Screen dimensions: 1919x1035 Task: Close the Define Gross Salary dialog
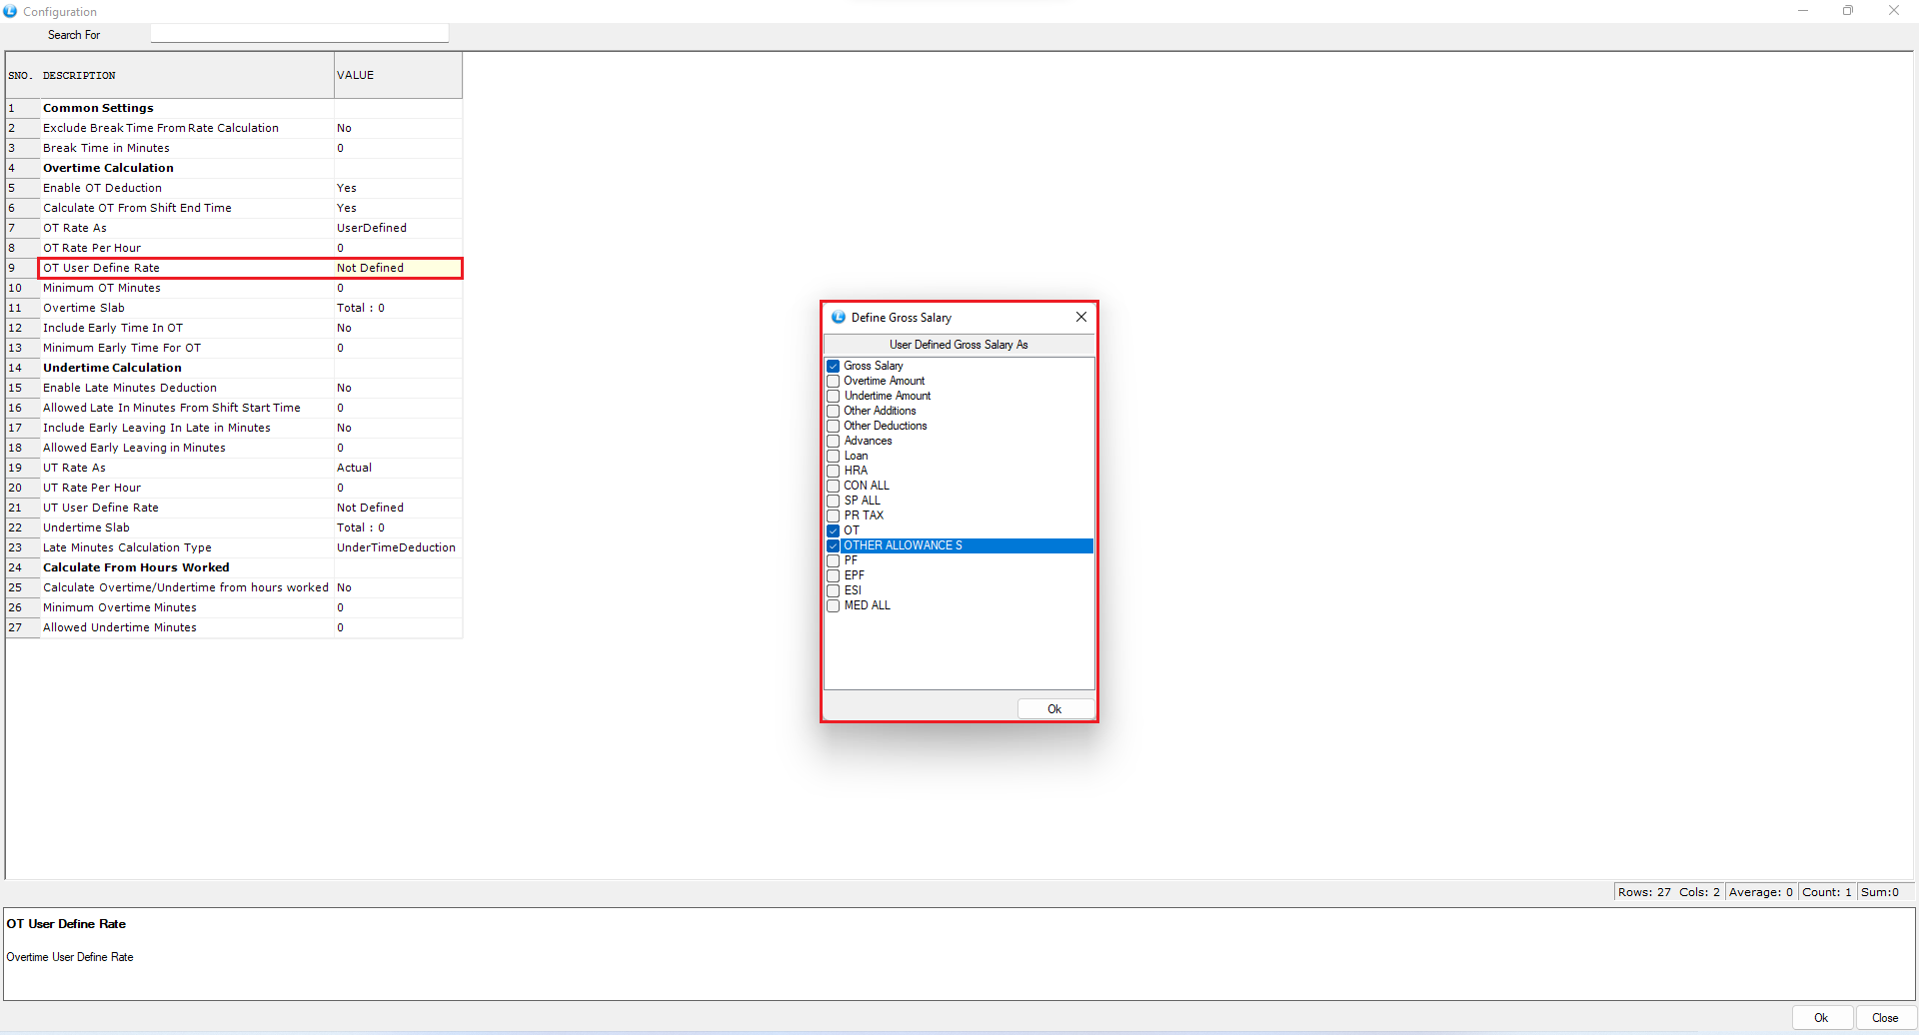[1080, 317]
